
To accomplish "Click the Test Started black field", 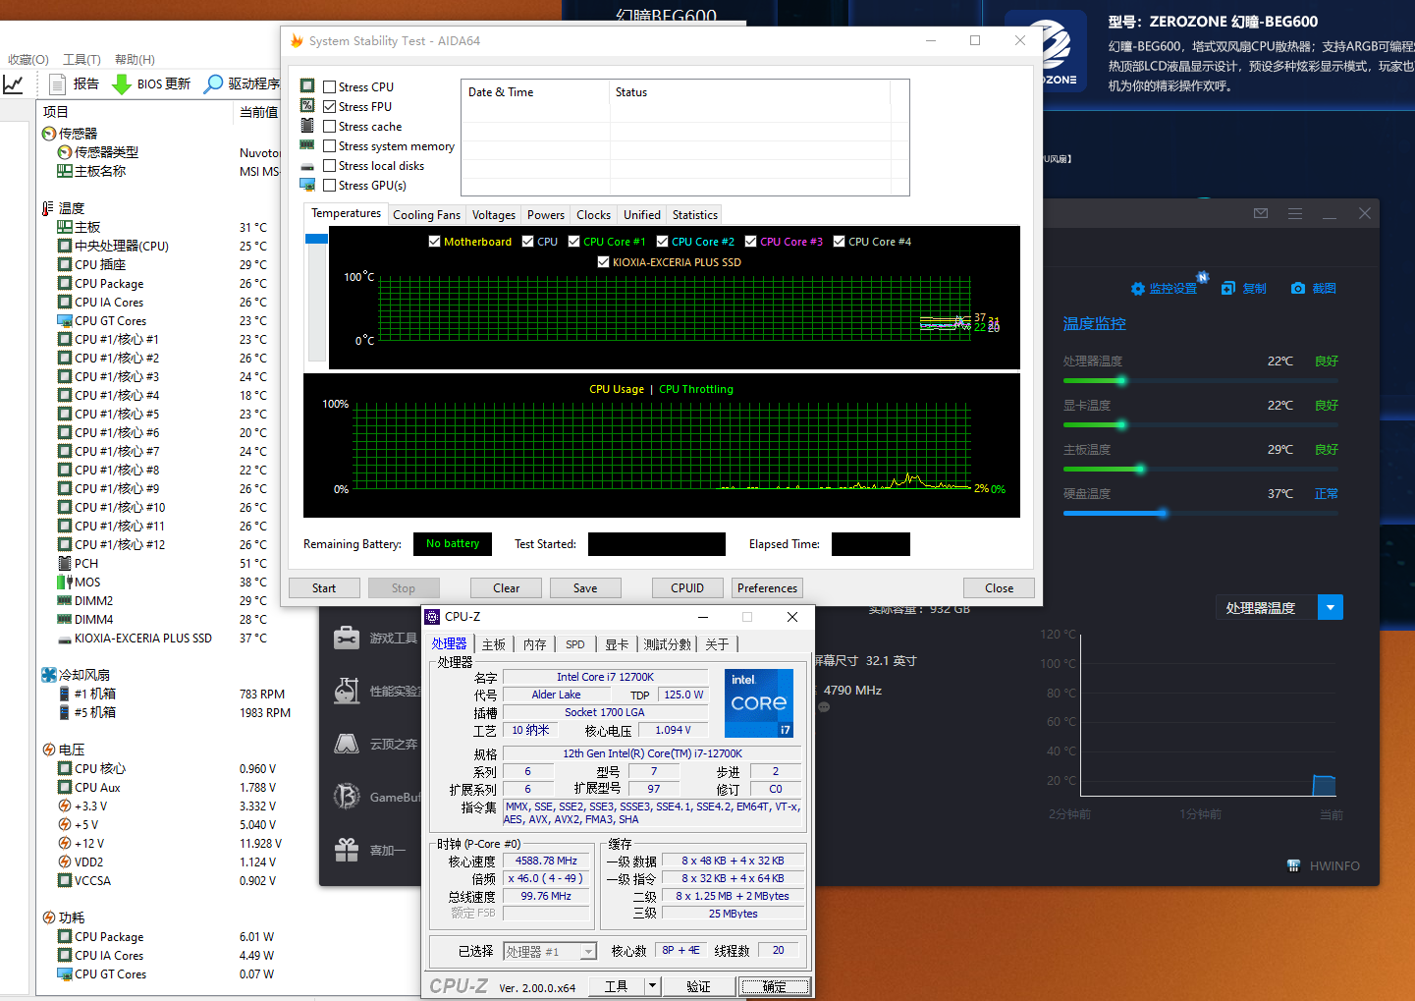I will 657,544.
